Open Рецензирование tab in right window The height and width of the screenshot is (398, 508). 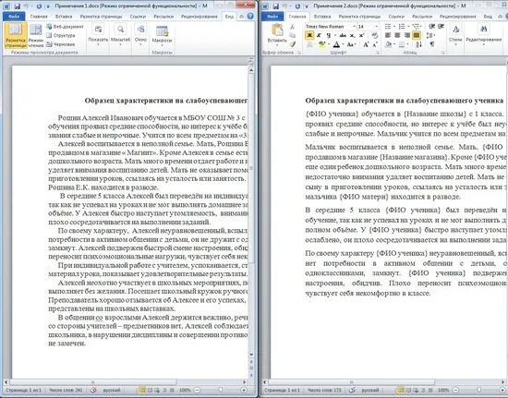458,17
